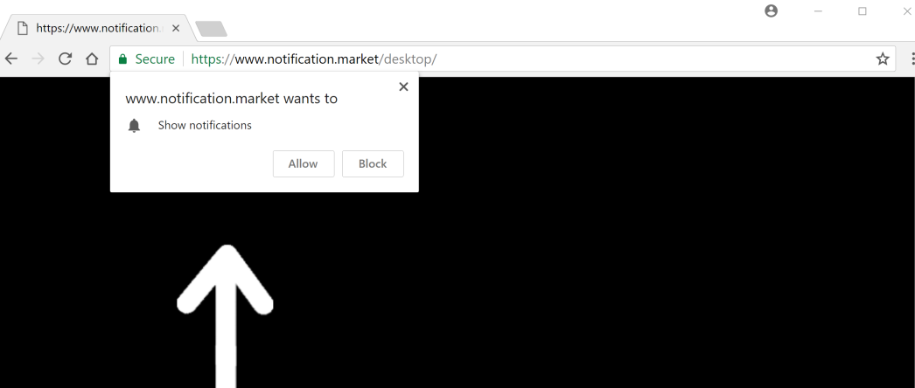Reload the notification.market page
Screen dimensions: 915x388
tap(65, 59)
